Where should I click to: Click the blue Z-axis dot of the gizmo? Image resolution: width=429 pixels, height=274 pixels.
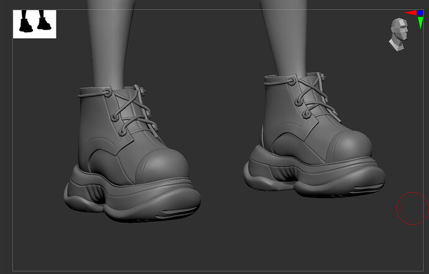point(420,12)
